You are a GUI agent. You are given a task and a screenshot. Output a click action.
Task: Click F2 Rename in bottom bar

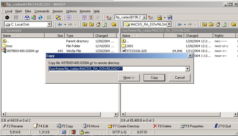(13, 126)
